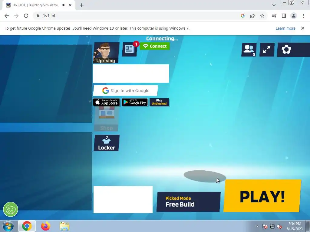Open the Windows Start menu
The width and height of the screenshot is (310, 232).
click(x=8, y=226)
